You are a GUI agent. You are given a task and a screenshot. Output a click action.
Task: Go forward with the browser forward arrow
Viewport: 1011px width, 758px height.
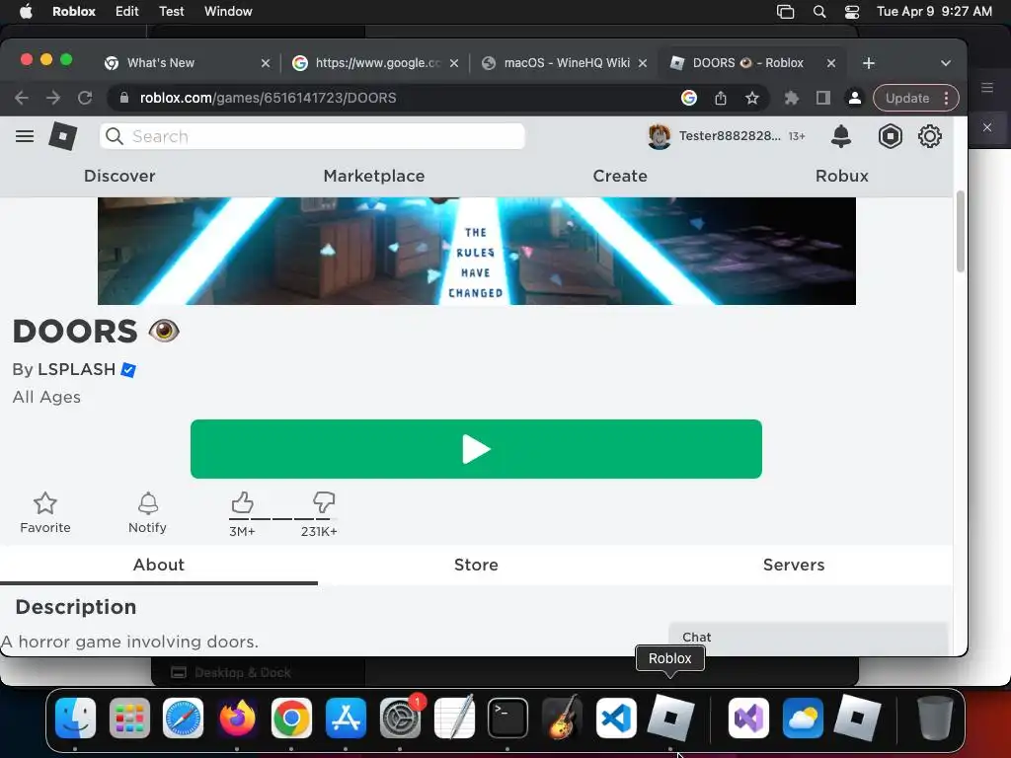point(53,98)
